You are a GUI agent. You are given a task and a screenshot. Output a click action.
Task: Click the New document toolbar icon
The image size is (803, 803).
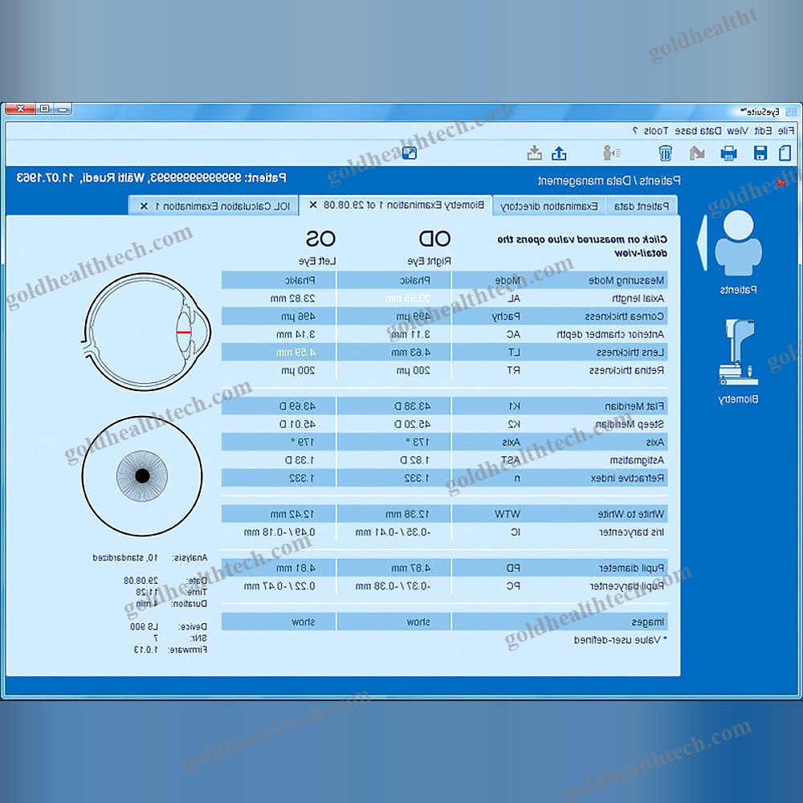pyautogui.click(x=785, y=153)
